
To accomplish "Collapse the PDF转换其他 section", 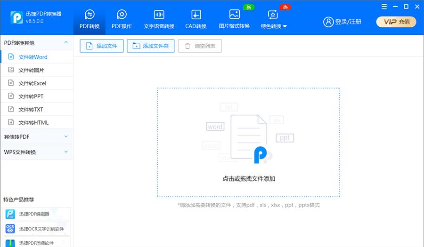I will pyautogui.click(x=65, y=43).
